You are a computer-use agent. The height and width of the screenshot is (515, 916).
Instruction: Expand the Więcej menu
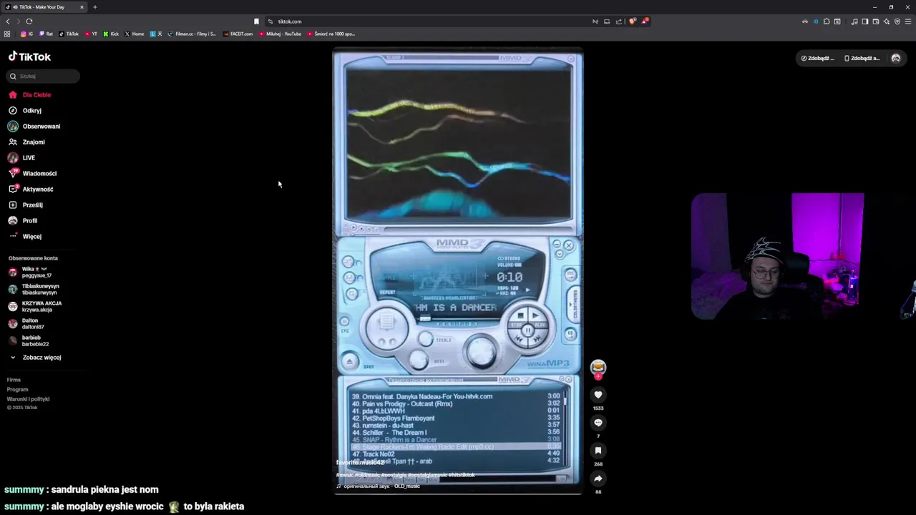pyautogui.click(x=26, y=236)
